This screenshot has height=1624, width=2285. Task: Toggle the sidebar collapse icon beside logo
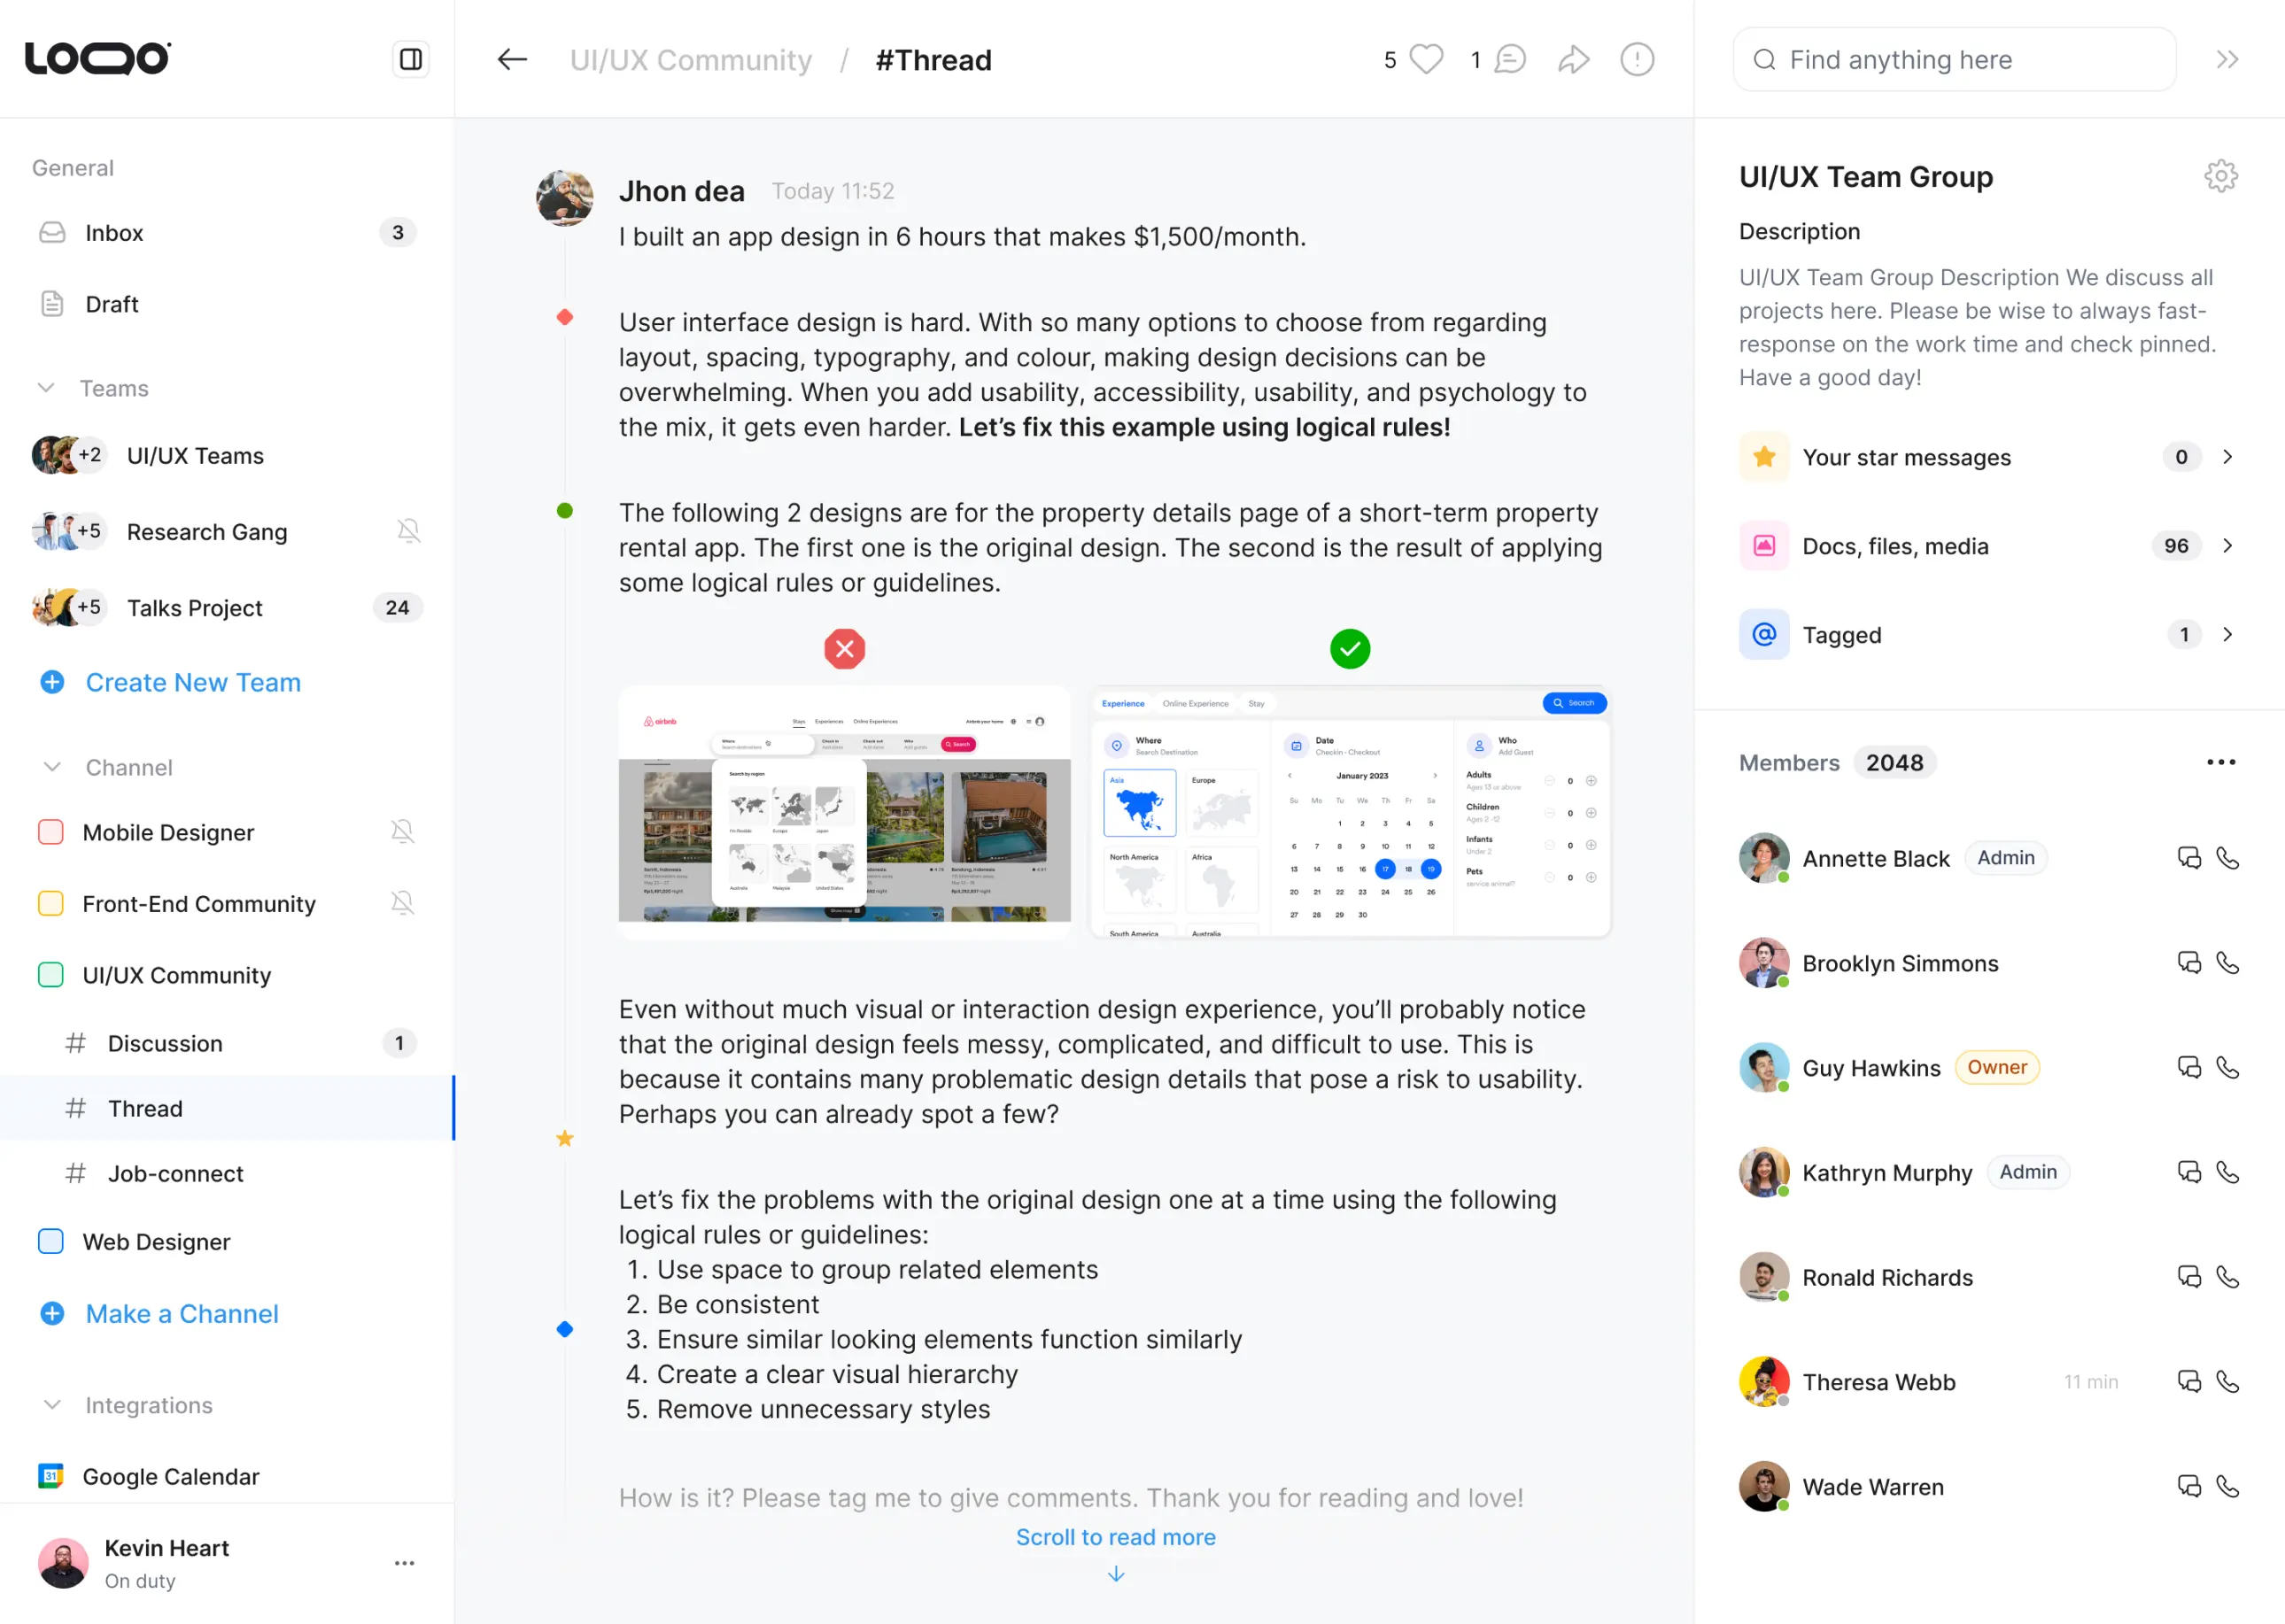pos(410,59)
